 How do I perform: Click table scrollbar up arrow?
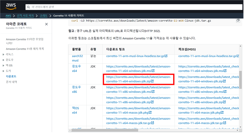click(x=241, y=46)
